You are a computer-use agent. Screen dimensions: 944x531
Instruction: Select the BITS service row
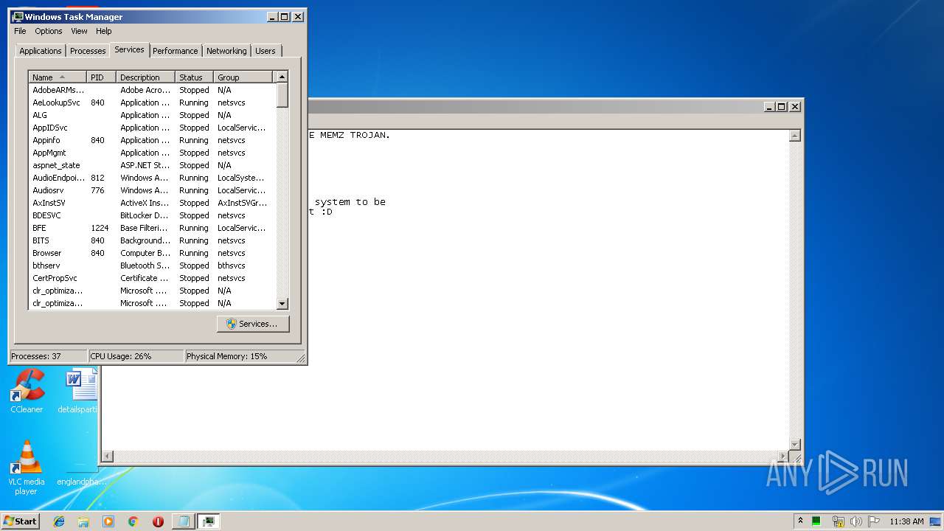152,240
